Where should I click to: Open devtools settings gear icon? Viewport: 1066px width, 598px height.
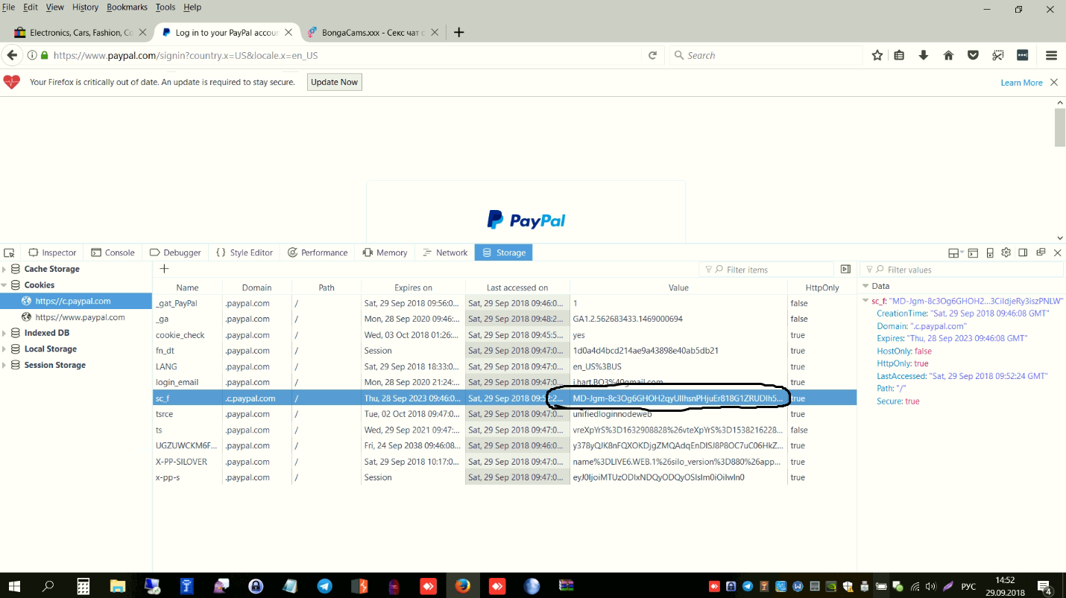[1006, 252]
